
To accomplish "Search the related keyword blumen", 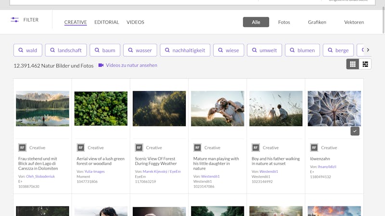I will click(302, 50).
